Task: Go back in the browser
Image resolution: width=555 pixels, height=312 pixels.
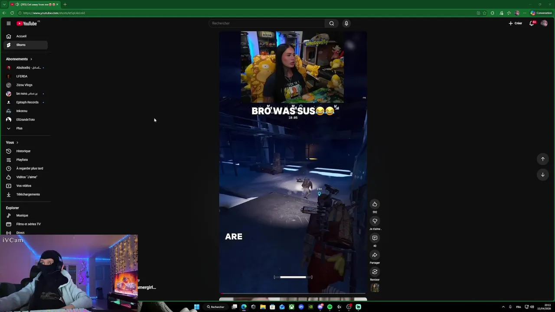Action: (x=4, y=13)
